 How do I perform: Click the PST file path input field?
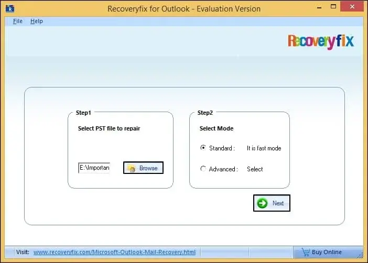point(94,168)
